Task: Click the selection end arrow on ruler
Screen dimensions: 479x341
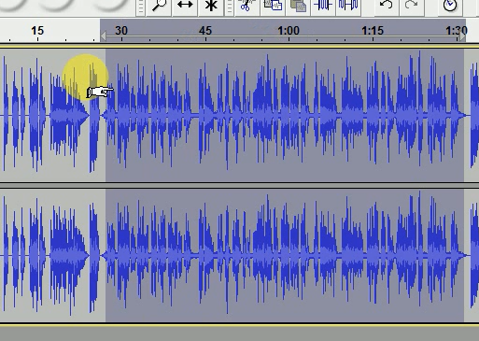Action: 462,36
